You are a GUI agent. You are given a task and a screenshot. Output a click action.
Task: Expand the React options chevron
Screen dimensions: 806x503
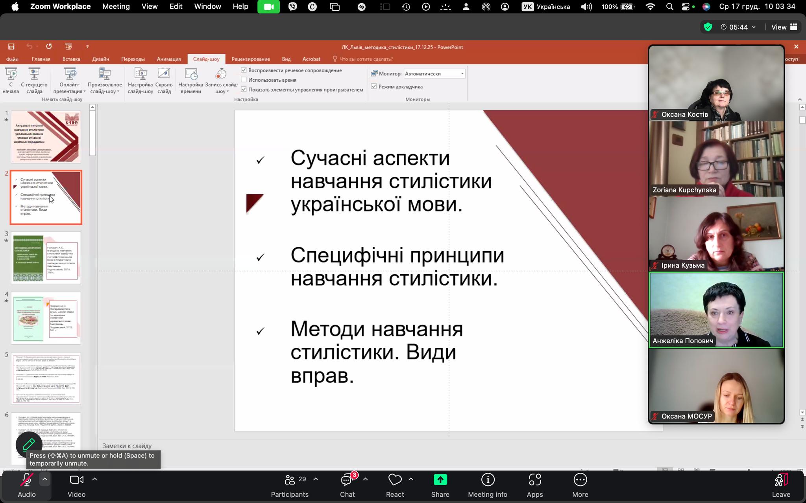(x=411, y=479)
